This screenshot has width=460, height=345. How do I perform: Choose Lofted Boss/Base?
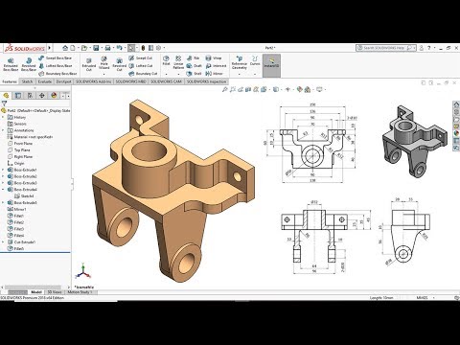tap(55, 66)
